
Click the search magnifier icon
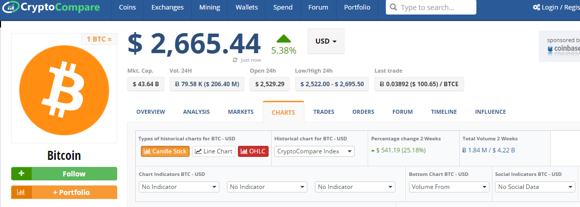coord(393,8)
